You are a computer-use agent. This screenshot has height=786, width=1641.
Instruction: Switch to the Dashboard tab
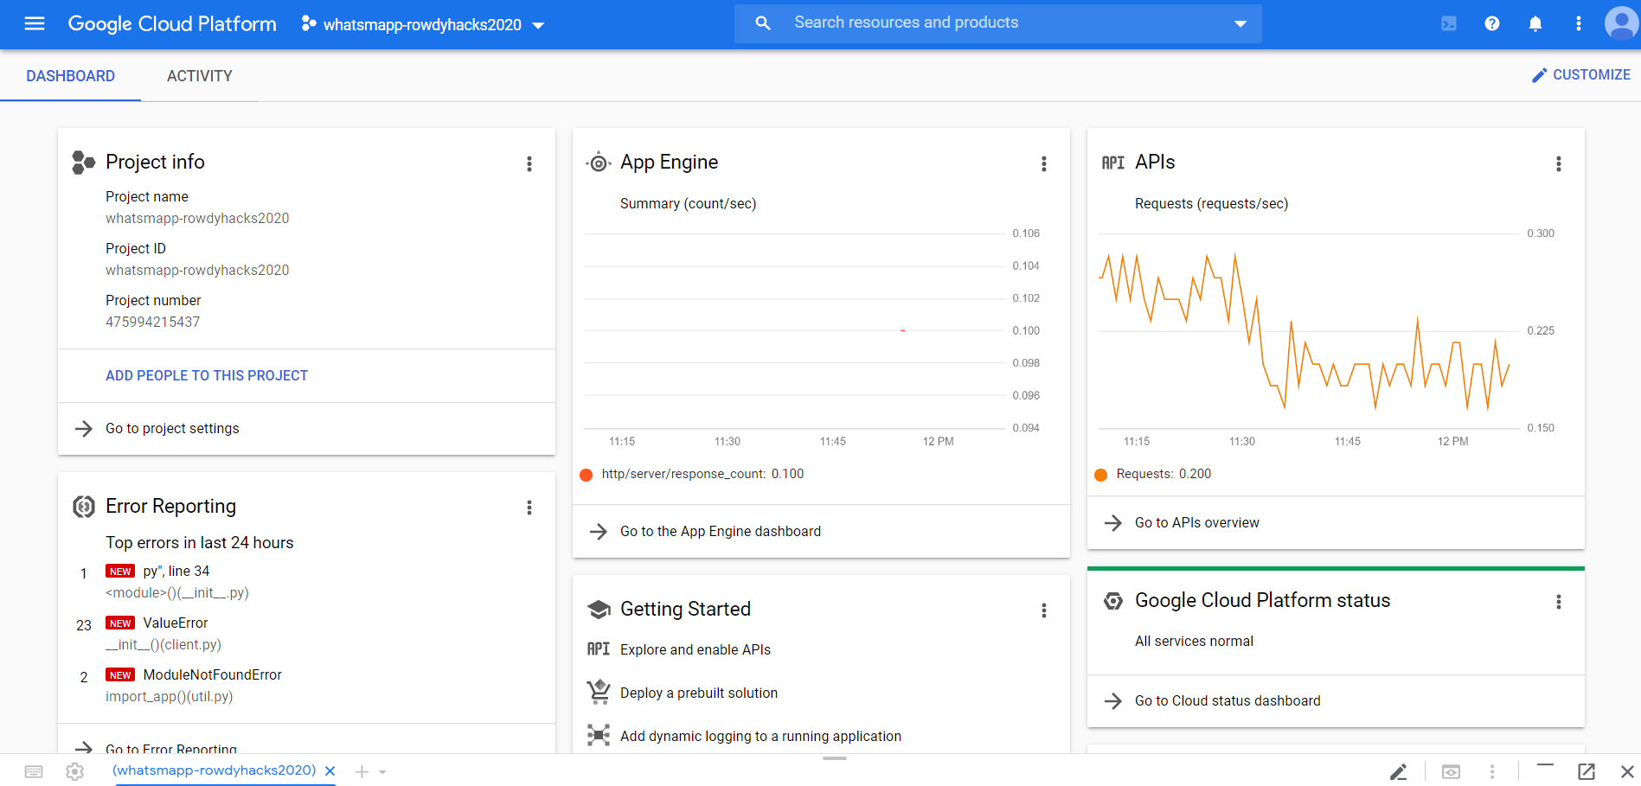pos(71,76)
